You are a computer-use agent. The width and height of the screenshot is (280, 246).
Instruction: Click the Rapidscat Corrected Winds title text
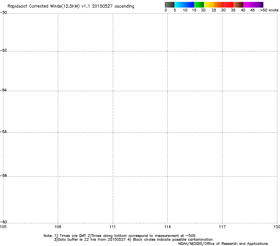click(71, 6)
